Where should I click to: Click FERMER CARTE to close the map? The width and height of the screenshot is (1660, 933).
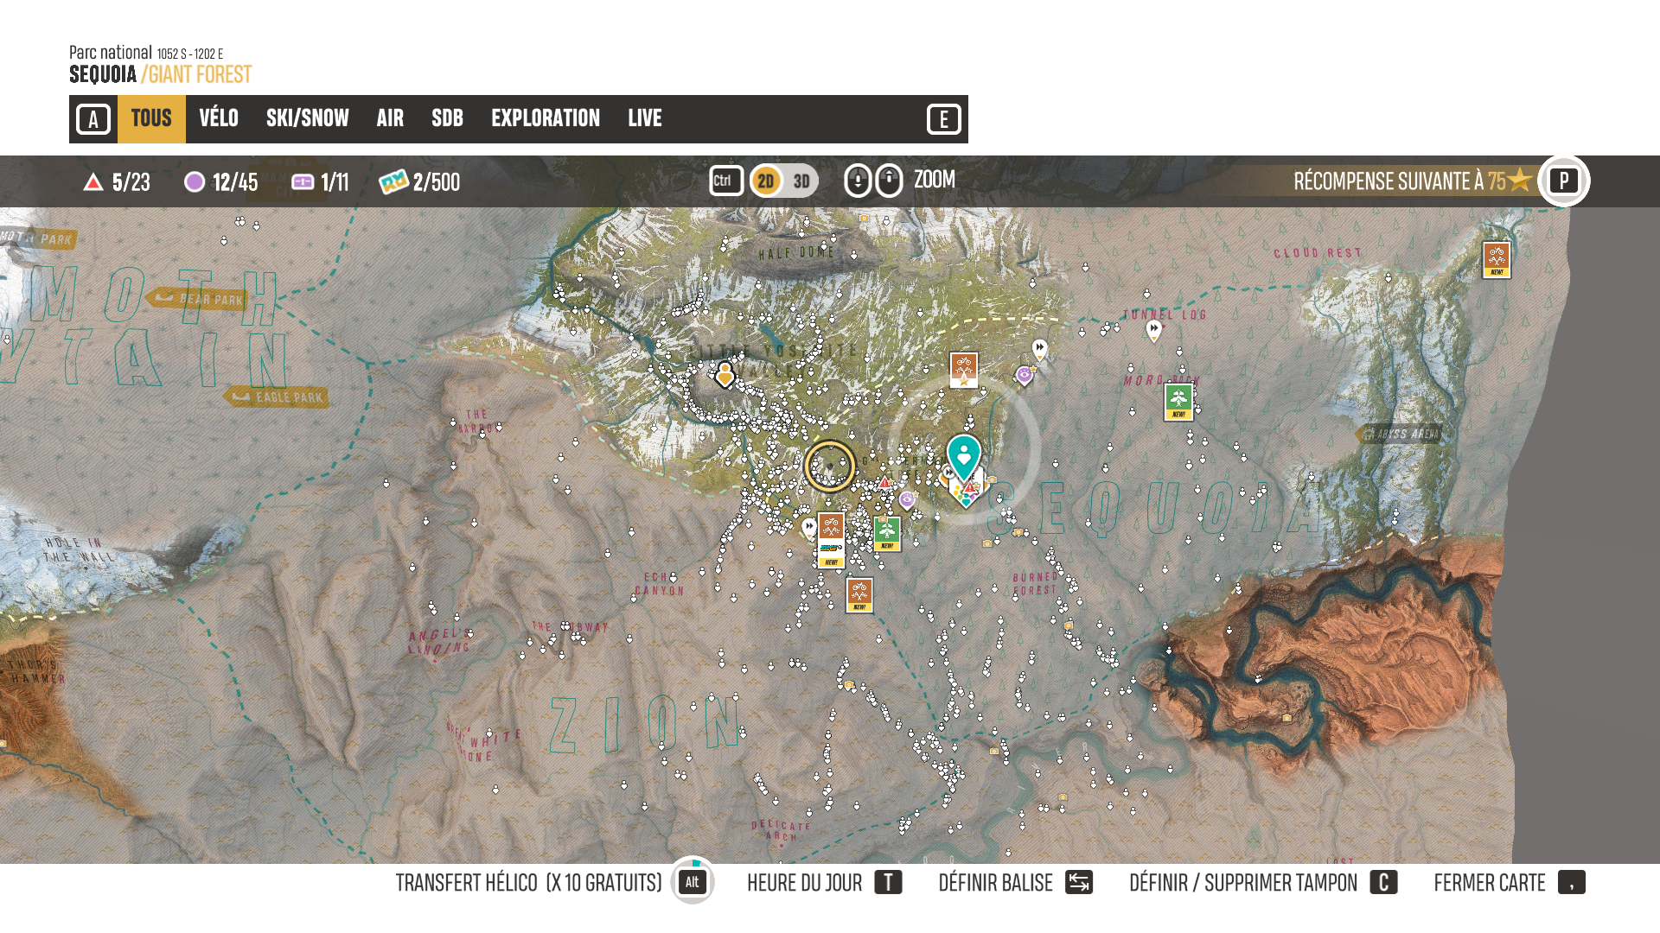1509,882
